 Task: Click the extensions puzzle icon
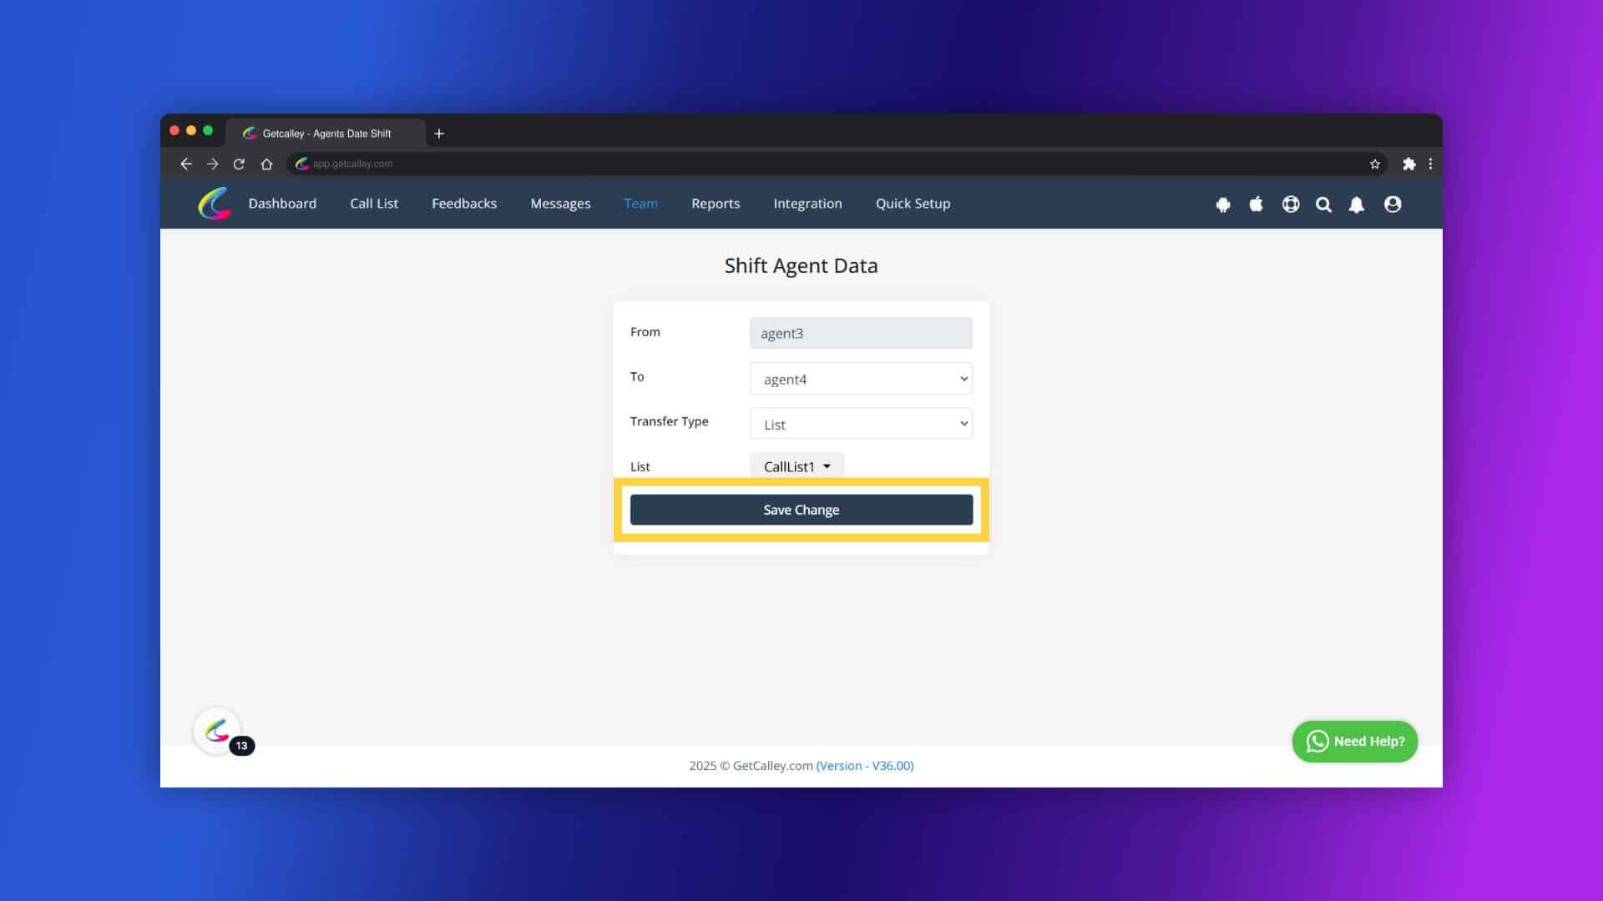point(1409,164)
